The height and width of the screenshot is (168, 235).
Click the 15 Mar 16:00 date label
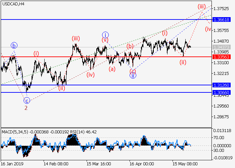point(98,164)
